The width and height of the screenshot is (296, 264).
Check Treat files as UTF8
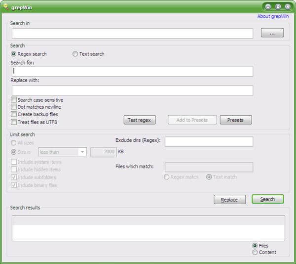(x=14, y=122)
